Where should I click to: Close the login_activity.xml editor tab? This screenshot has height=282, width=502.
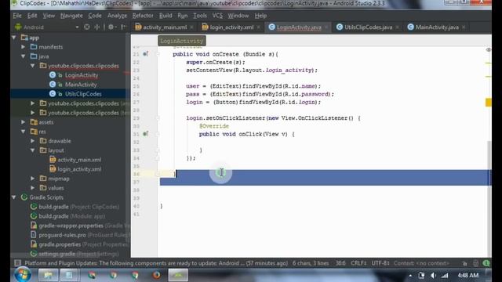pyautogui.click(x=258, y=27)
